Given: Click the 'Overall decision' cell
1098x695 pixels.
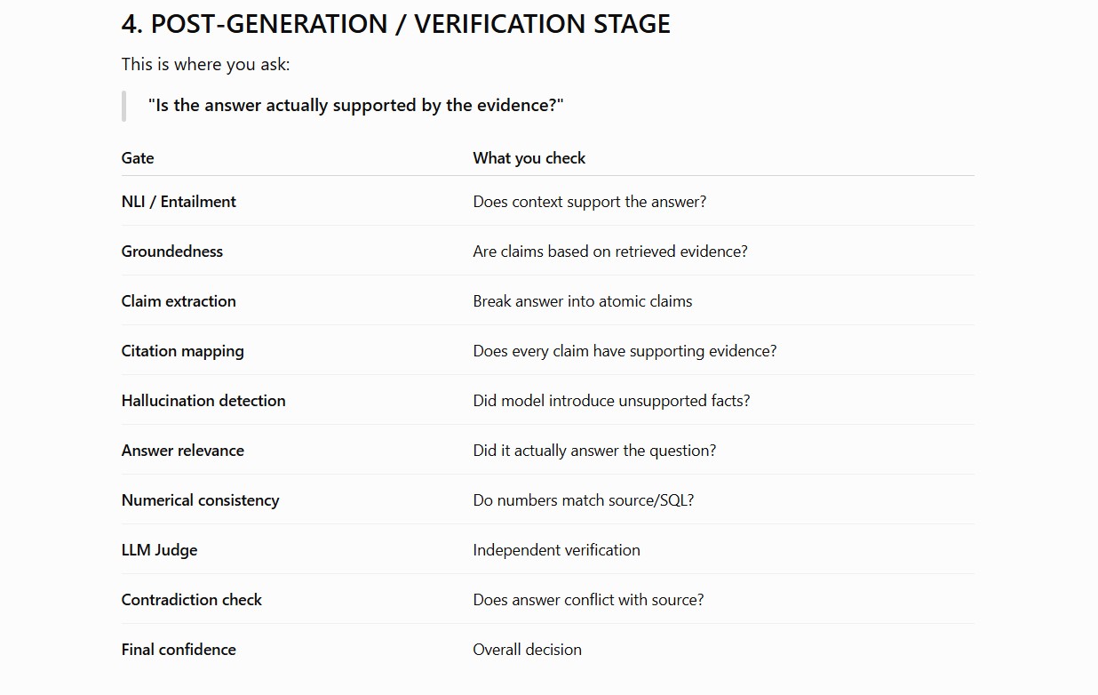Looking at the screenshot, I should coord(528,650).
